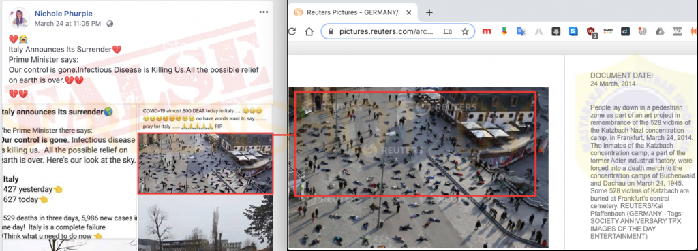
Task: Click 'Italy Announces Its Surrender' post text
Action: 60,49
